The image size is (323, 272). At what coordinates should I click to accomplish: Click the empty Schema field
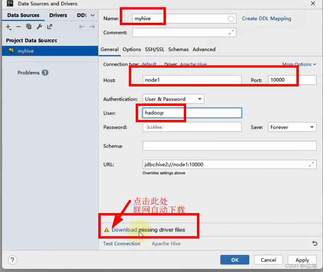coord(229,146)
